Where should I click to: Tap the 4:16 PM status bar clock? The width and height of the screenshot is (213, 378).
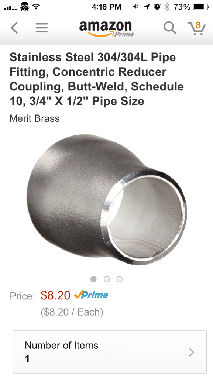(x=106, y=7)
